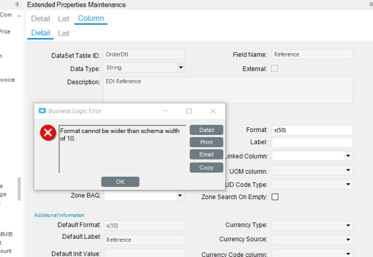Enable the External checkbox
The image size is (373, 257).
tap(275, 68)
